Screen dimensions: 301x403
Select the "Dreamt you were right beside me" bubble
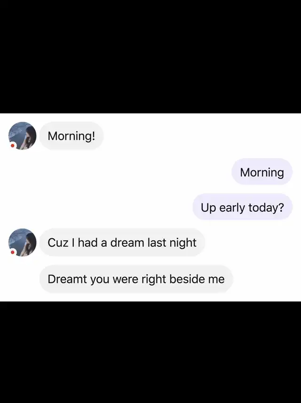tap(136, 279)
